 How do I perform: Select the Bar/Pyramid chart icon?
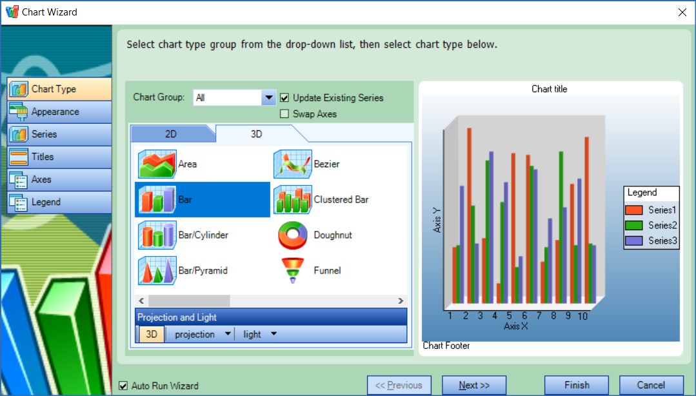pyautogui.click(x=157, y=271)
